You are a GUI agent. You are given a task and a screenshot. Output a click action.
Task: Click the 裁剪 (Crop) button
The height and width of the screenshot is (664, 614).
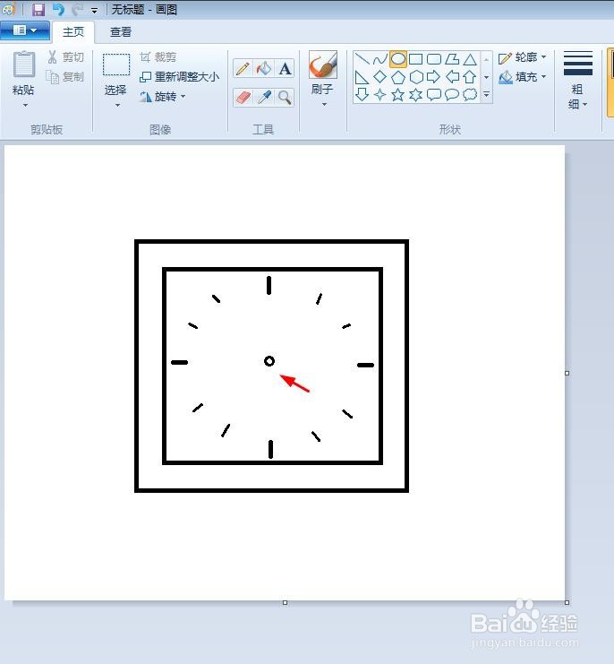(158, 57)
